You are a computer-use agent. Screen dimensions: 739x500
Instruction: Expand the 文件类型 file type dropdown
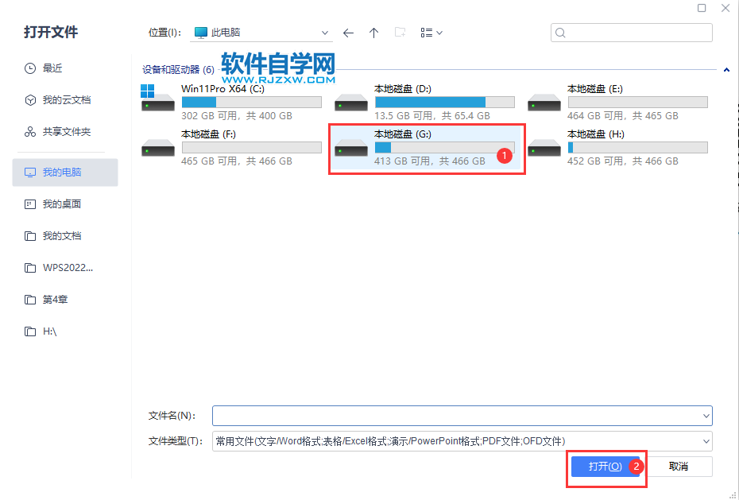coord(705,441)
